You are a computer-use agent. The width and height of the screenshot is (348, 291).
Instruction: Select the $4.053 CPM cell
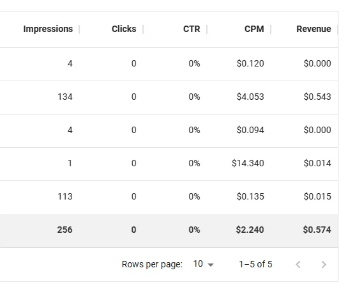pos(250,97)
